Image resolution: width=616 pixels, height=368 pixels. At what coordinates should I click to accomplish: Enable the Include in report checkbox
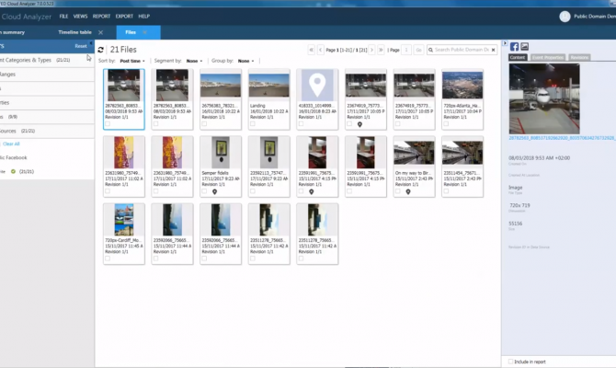click(511, 361)
